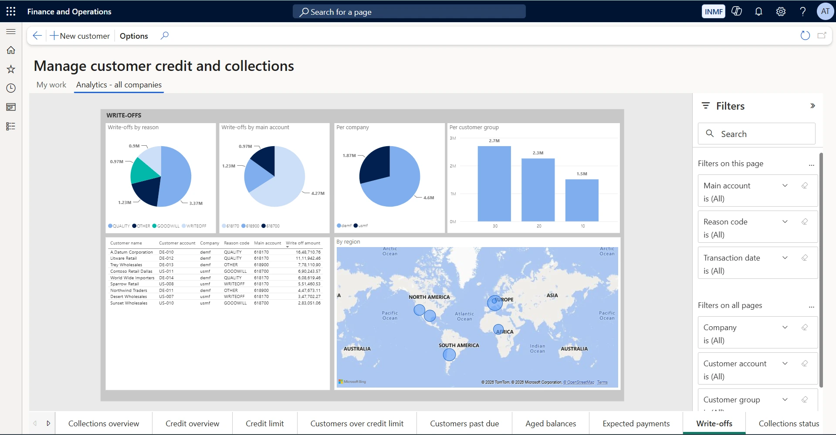Collapse the Filters pane
Viewport: 836px width, 435px height.
(x=812, y=106)
